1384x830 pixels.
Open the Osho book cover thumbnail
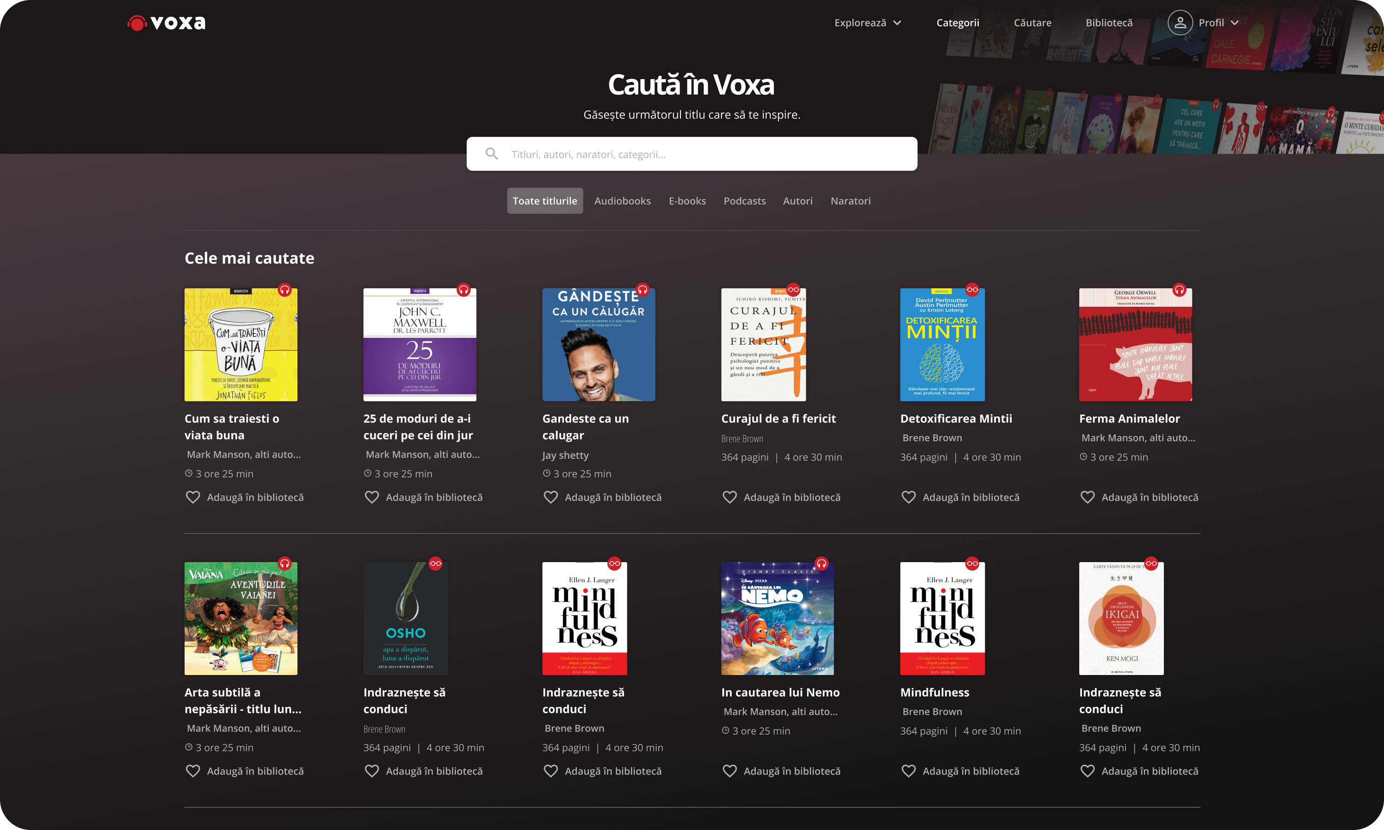[405, 619]
